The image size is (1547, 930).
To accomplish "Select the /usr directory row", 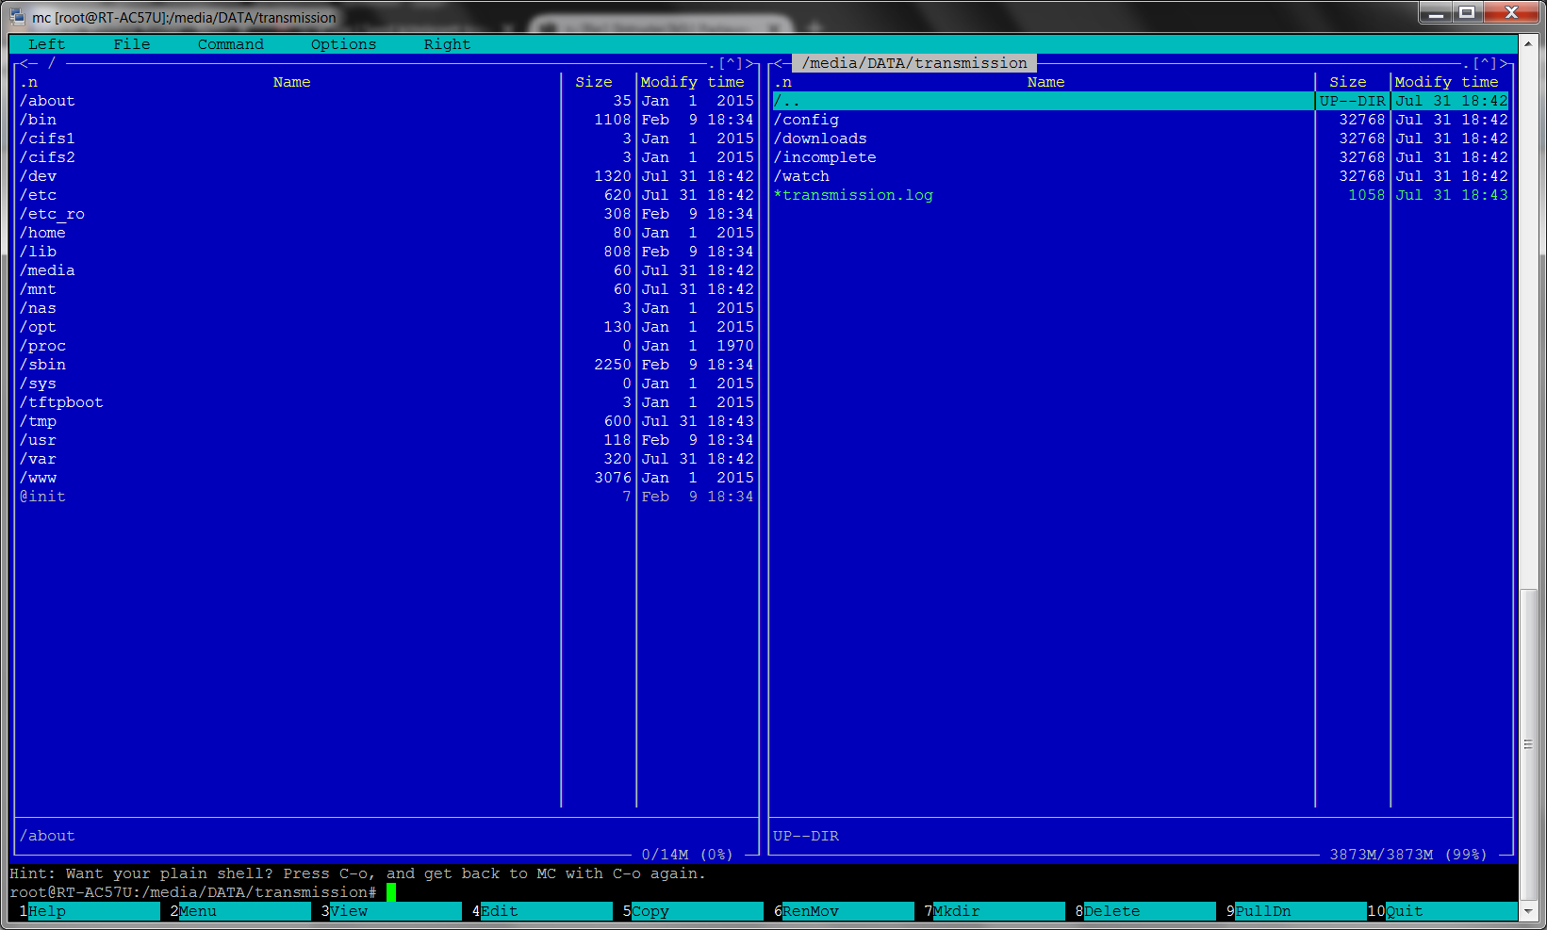I will [387, 440].
